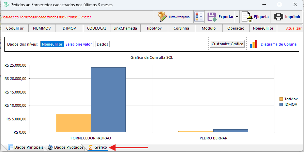Open the Exportar dropdown arrow
Viewport: 304px width, 152px height.
click(x=237, y=17)
